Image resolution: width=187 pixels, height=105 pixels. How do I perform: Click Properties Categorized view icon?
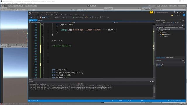point(157,65)
